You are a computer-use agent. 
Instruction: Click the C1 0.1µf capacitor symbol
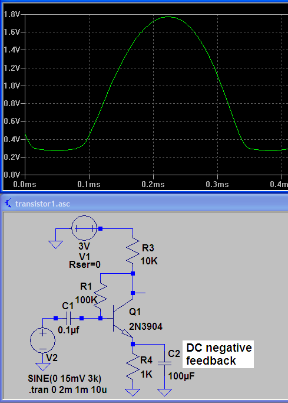pos(68,319)
